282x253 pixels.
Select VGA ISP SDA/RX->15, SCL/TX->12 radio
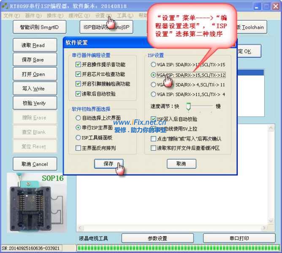[x=154, y=75]
